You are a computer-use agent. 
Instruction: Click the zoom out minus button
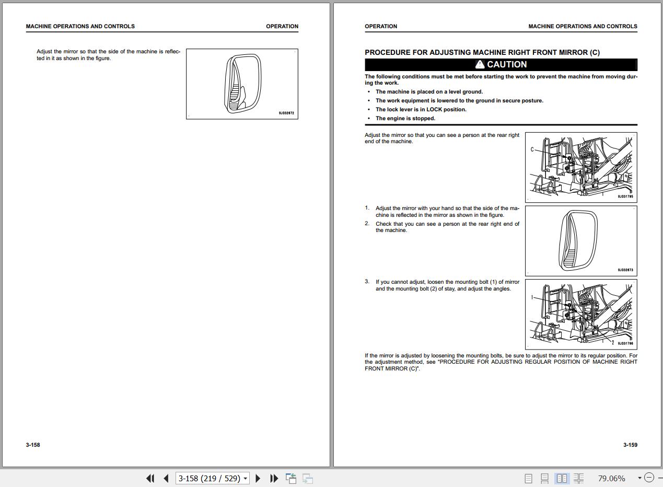point(649,478)
